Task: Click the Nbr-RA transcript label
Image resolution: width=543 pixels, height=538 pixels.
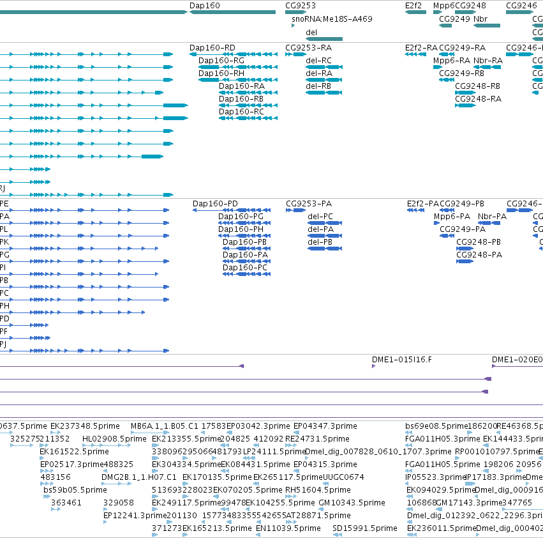Action: (x=488, y=61)
